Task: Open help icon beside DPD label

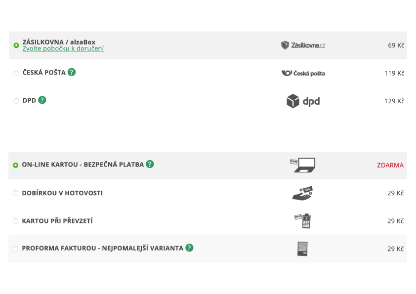Action: [42, 100]
